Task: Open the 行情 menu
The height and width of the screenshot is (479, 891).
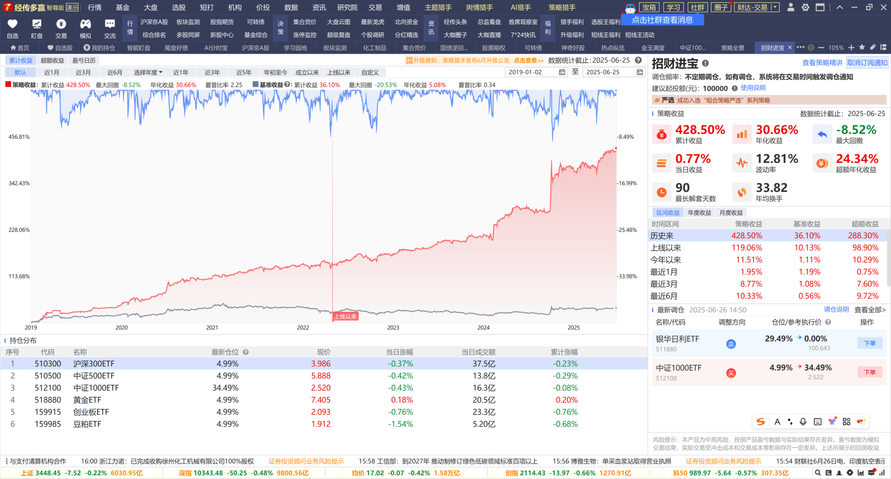Action: pos(95,7)
